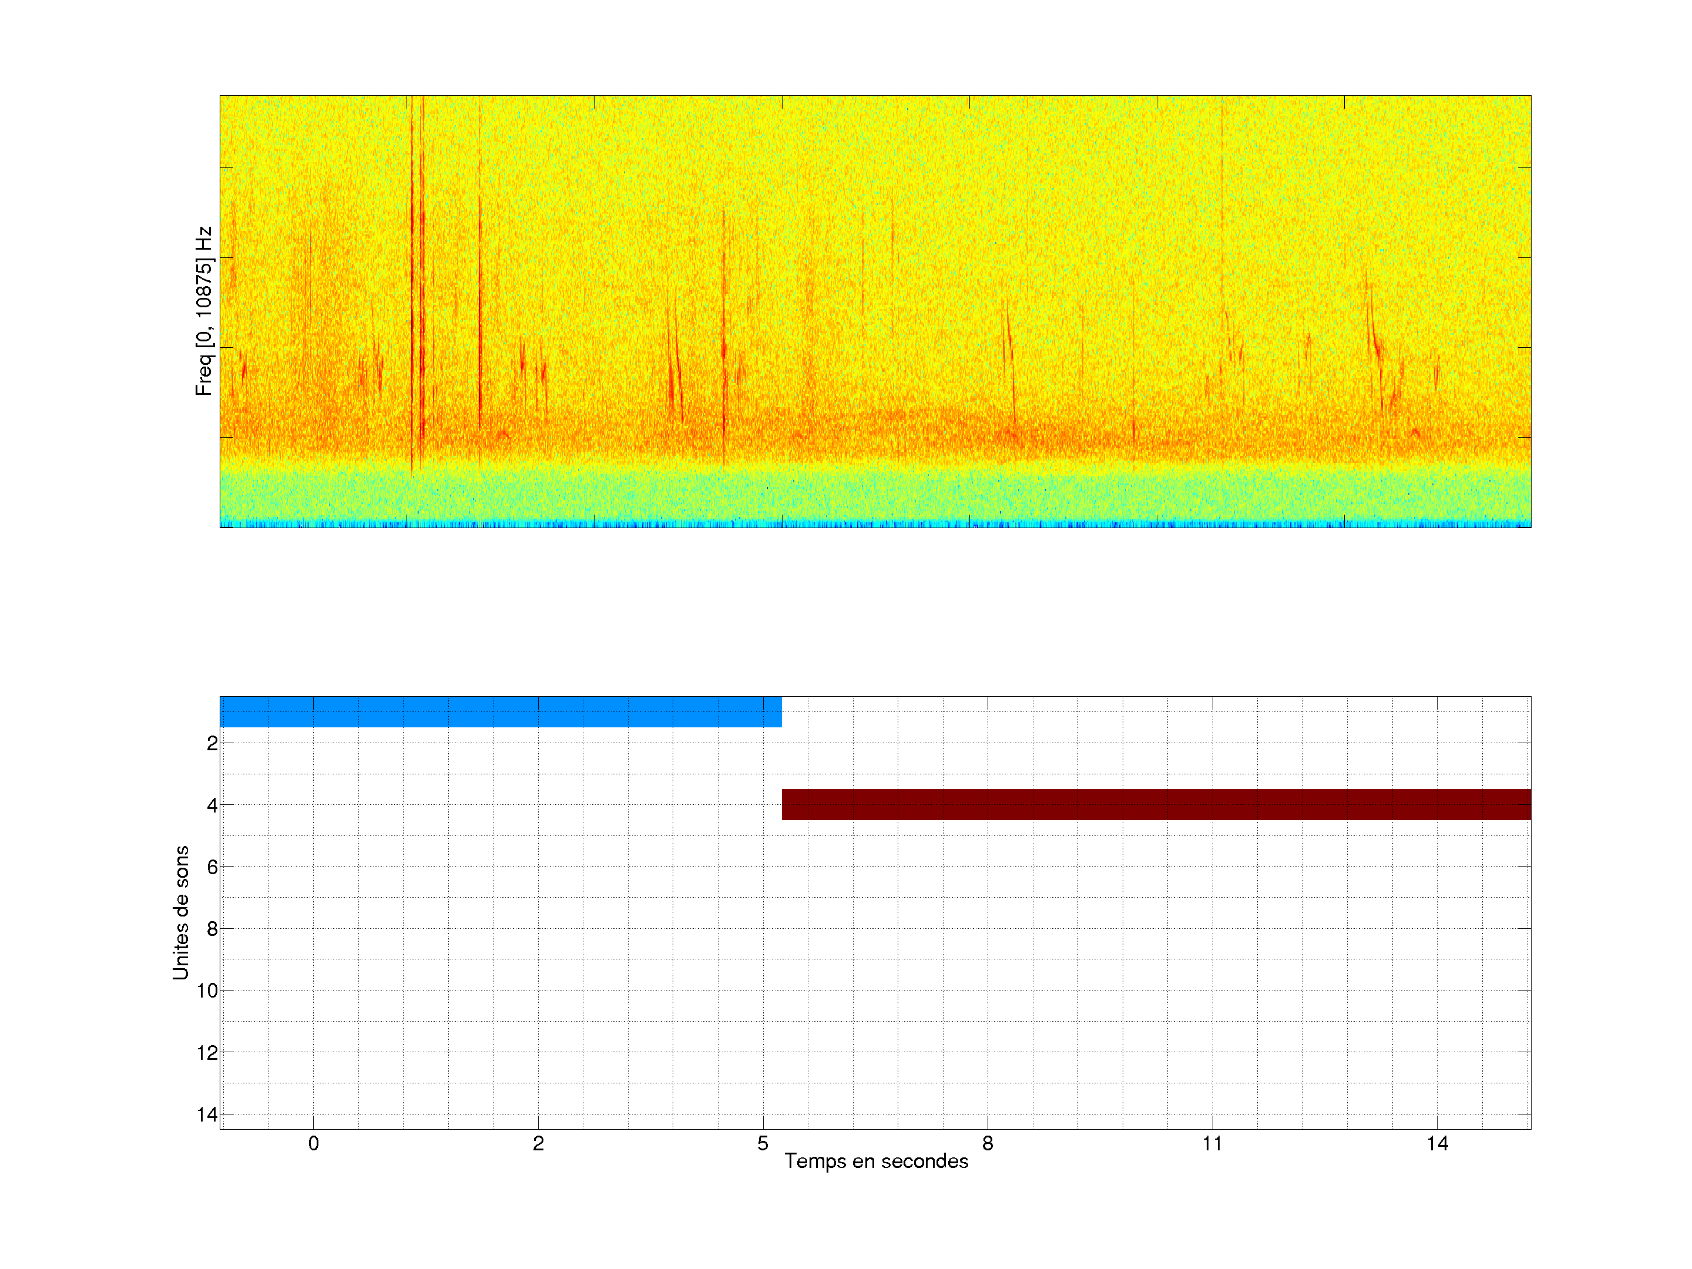Image resolution: width=1692 pixels, height=1269 pixels.
Task: Click y-axis tick label 6
Action: 212,867
